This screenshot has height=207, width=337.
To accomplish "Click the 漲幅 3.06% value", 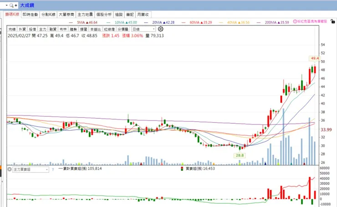I will pyautogui.click(x=133, y=35).
